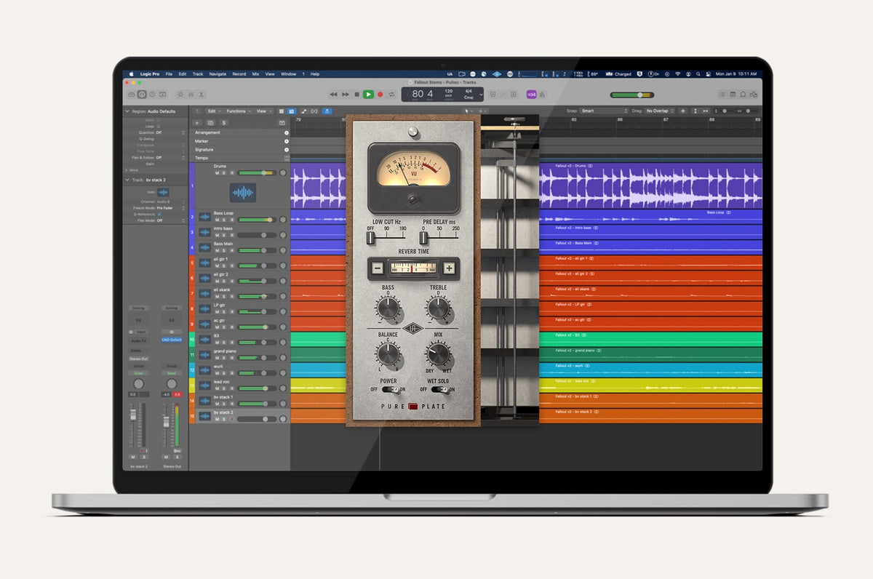Mute the lead voc track
The image size is (873, 579).
point(217,388)
